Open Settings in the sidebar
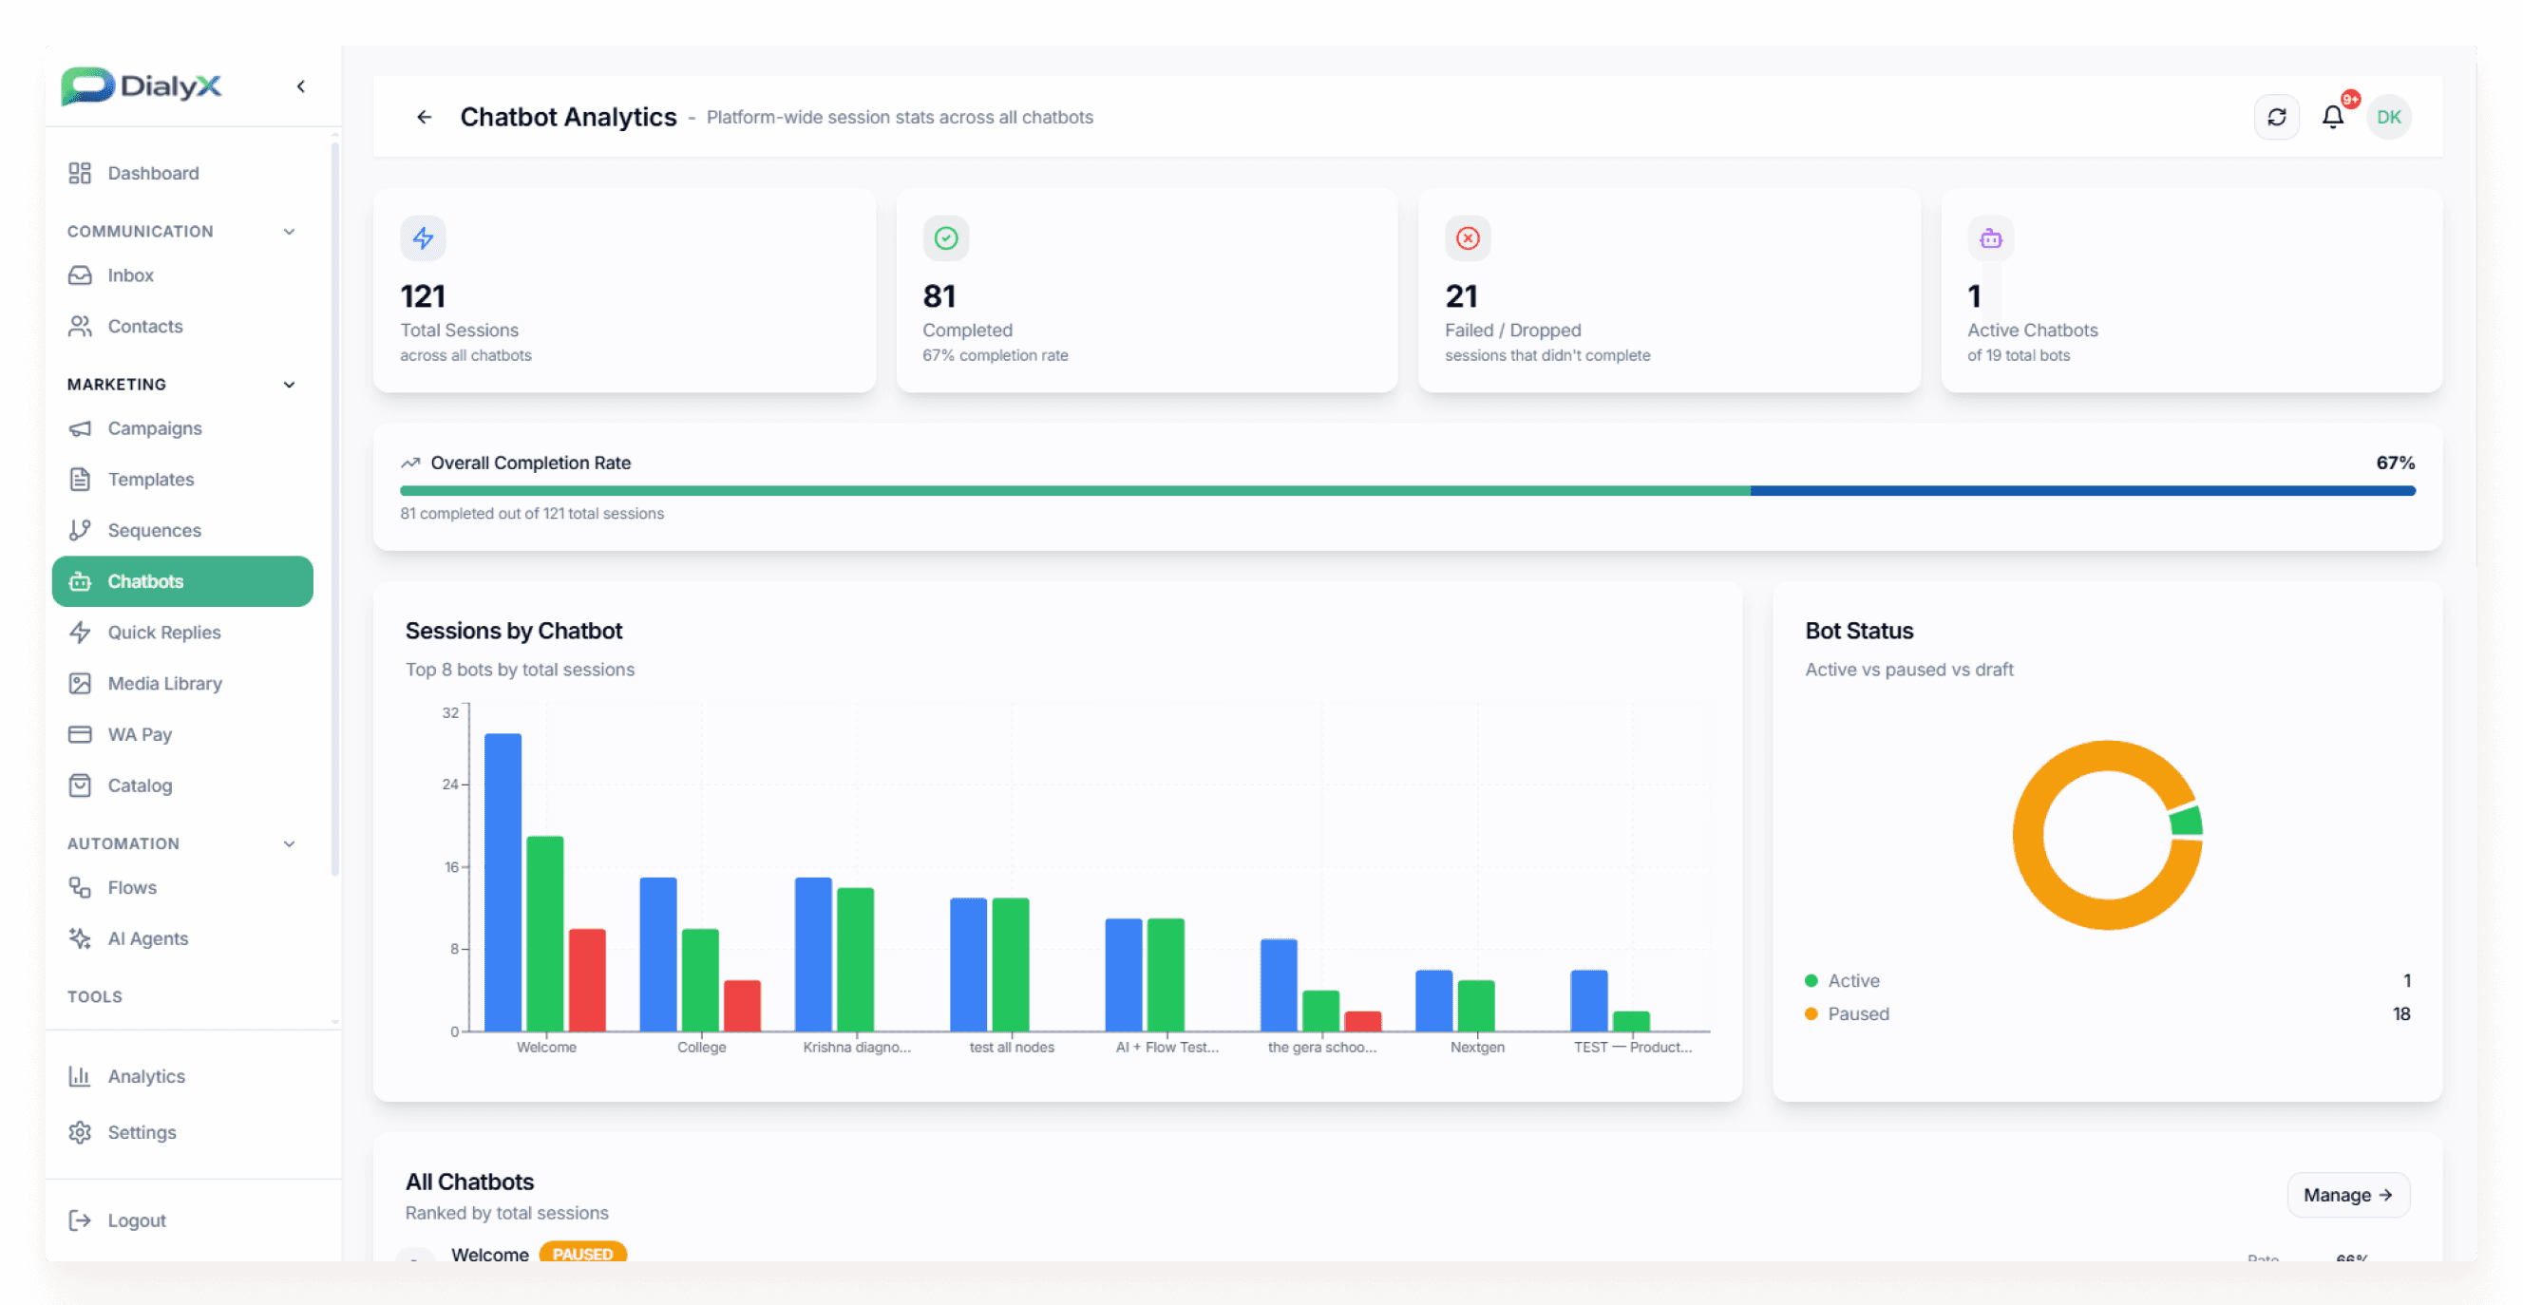Image resolution: width=2523 pixels, height=1305 pixels. click(183, 1132)
